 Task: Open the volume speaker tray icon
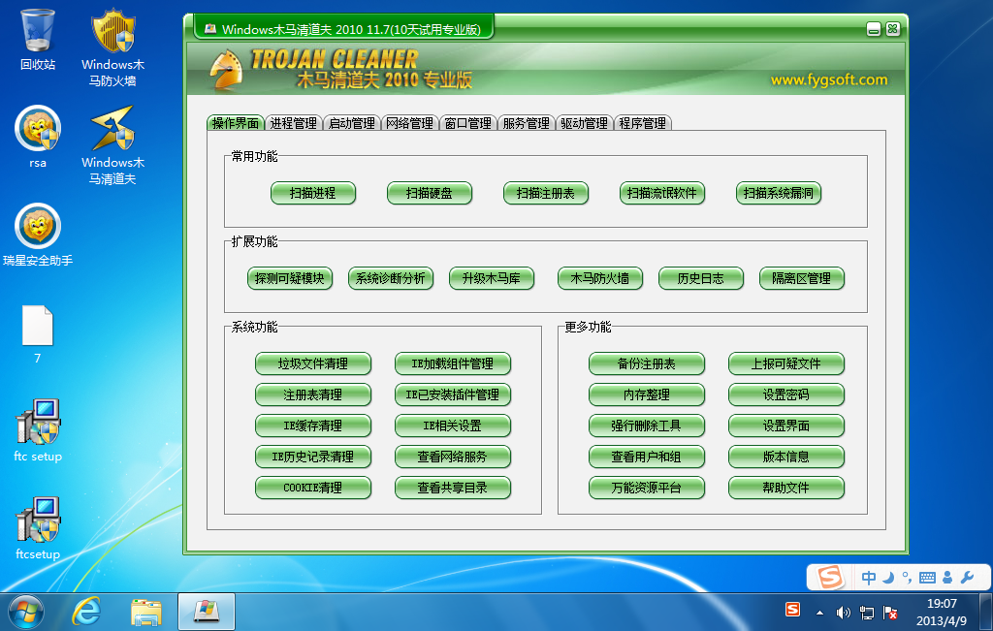(x=843, y=613)
